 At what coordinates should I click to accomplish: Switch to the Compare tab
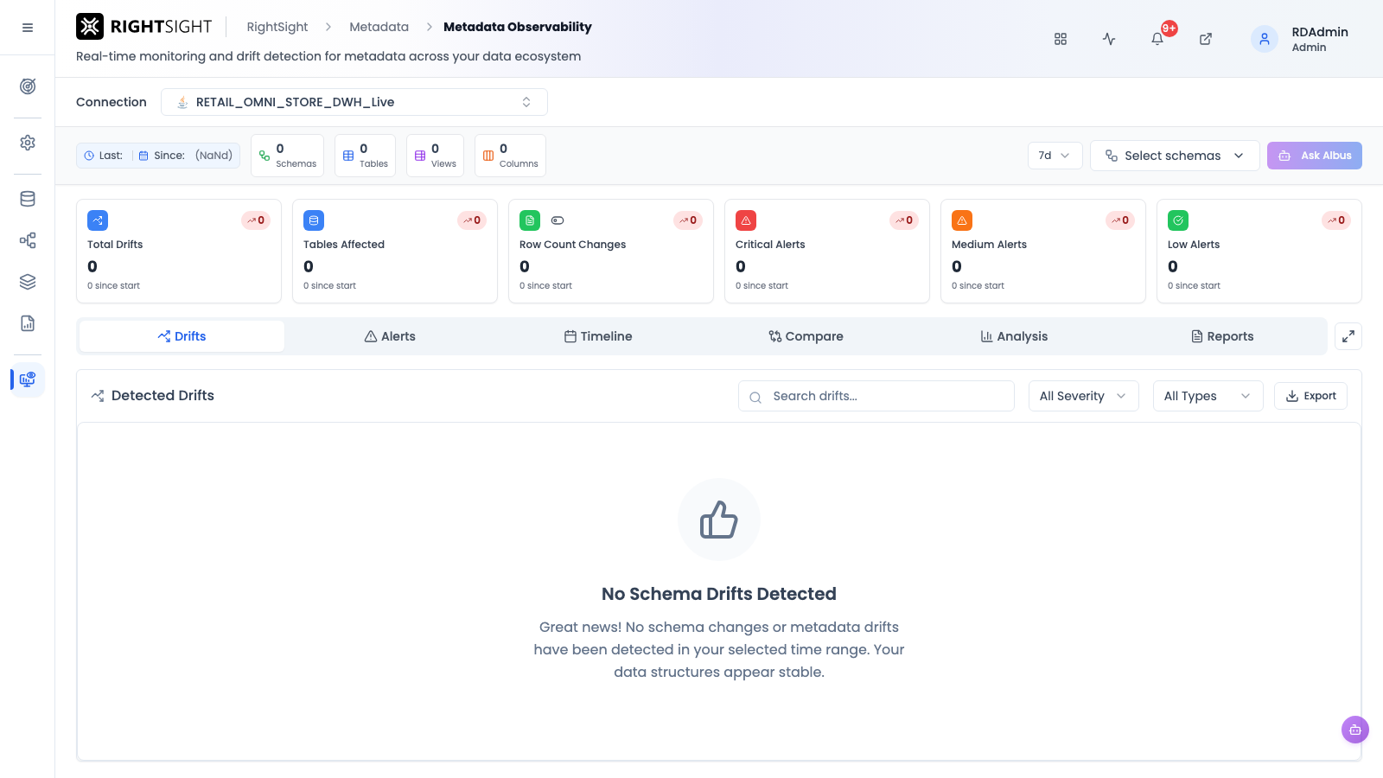(x=806, y=336)
